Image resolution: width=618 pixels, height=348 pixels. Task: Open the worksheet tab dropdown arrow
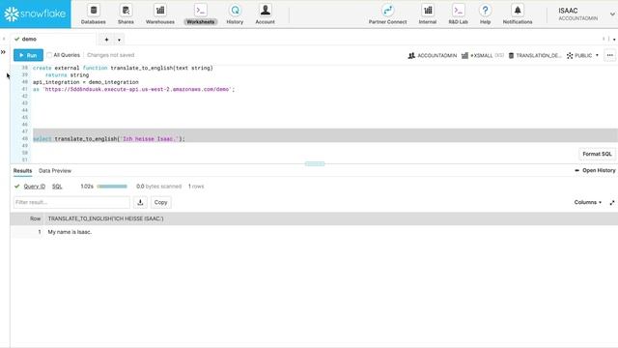pos(119,40)
